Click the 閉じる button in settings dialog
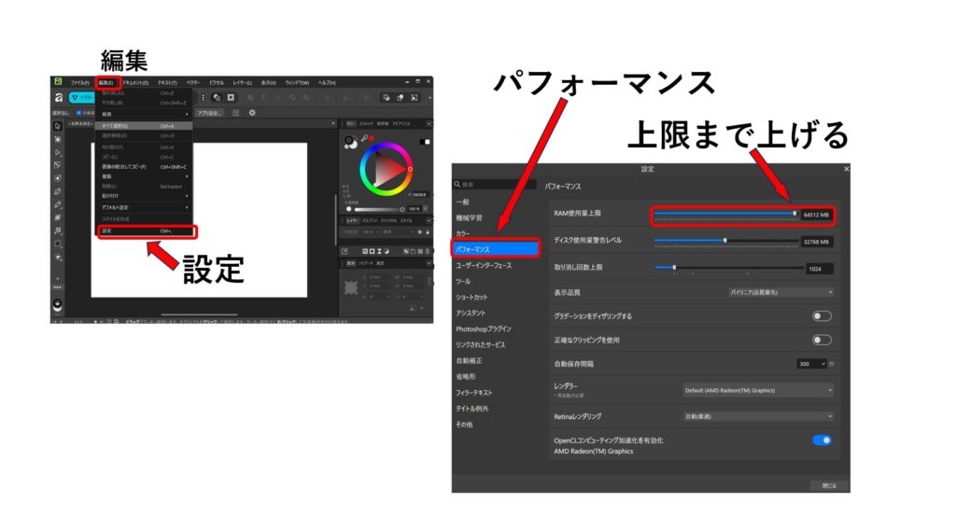Screen dimensions: 956x531 click(829, 486)
